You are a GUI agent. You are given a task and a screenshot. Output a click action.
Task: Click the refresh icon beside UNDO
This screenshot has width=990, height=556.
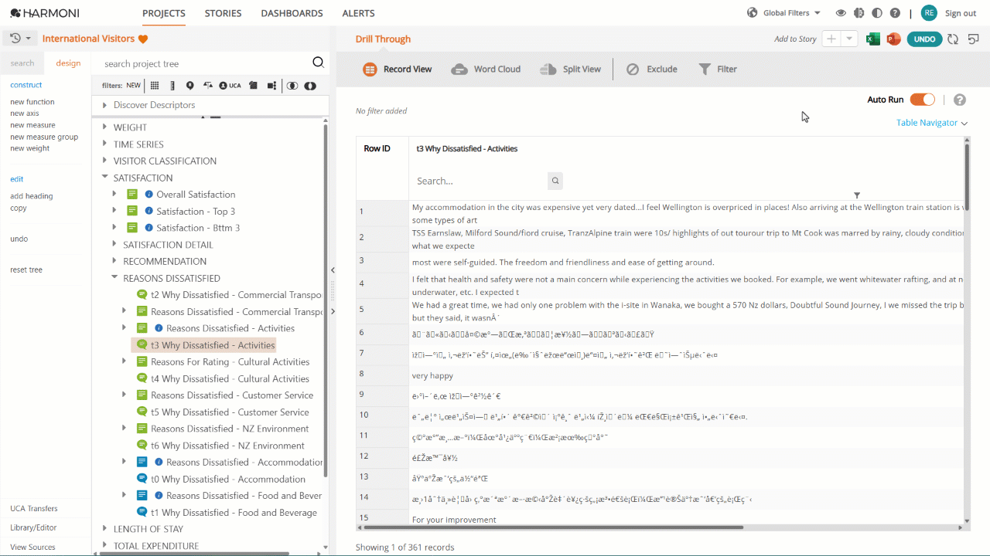[x=953, y=39]
